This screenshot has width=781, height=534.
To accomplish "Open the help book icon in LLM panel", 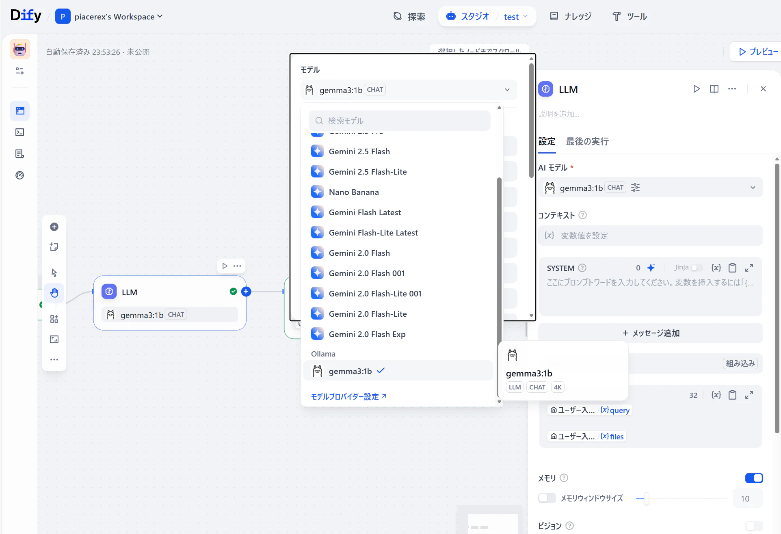I will 714,89.
